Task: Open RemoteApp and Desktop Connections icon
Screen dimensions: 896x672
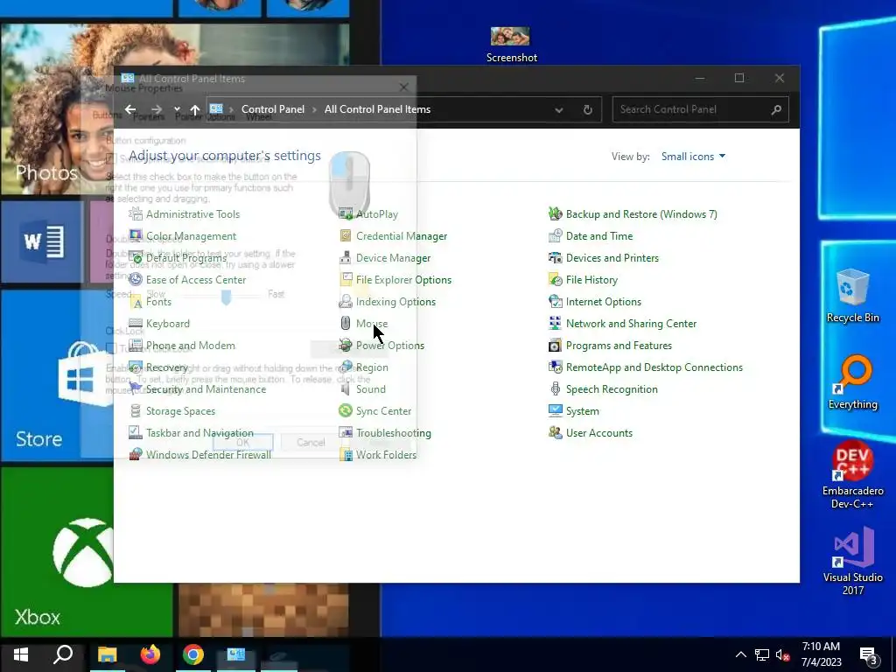Action: 556,367
